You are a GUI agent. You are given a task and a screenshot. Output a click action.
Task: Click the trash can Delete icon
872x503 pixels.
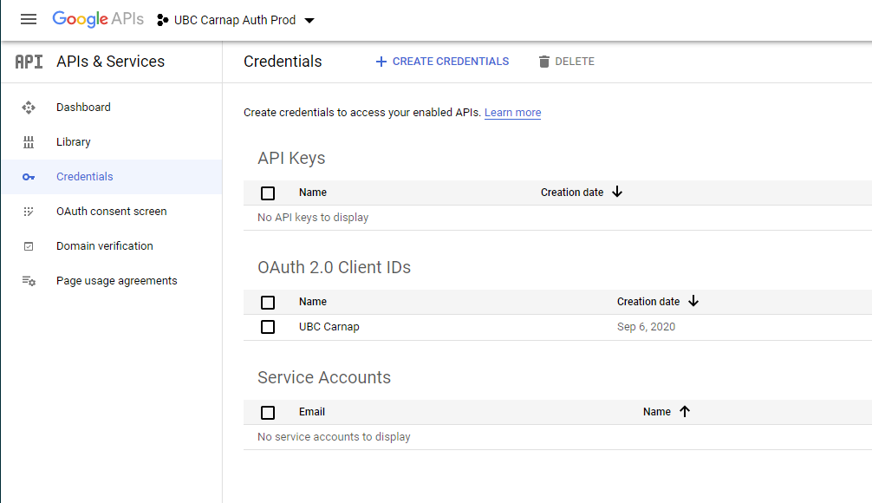(543, 62)
